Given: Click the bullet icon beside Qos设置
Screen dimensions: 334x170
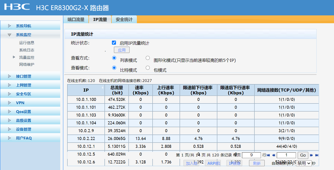Looking at the screenshot, I should pyautogui.click(x=9, y=111).
